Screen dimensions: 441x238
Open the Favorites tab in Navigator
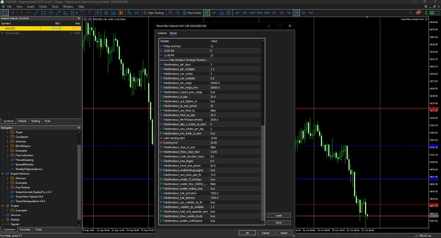coord(25,230)
